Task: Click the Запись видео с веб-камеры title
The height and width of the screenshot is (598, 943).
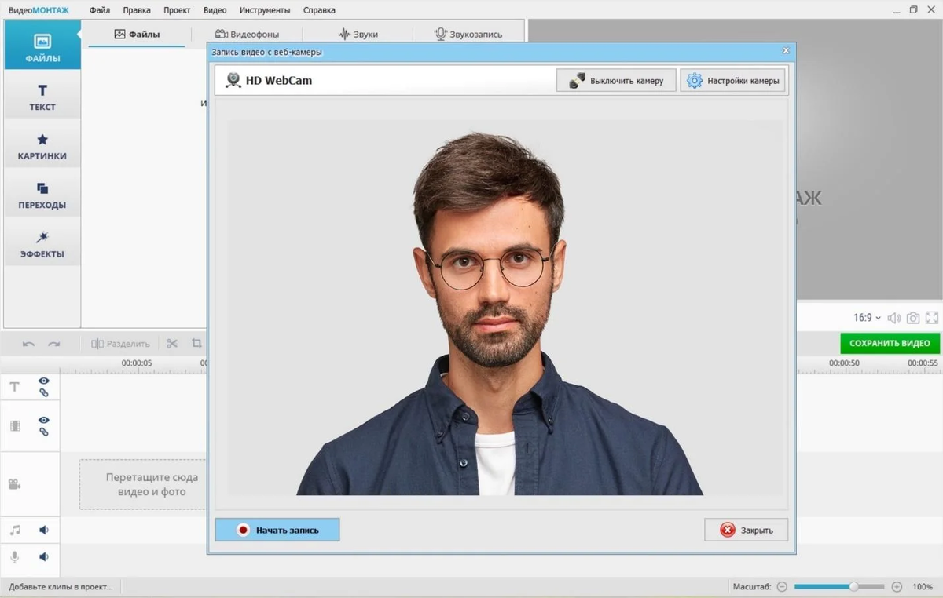Action: [266, 52]
